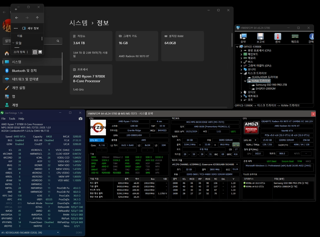Click the Settings search magnifier icon
The height and width of the screenshot is (237, 320).
point(58,41)
